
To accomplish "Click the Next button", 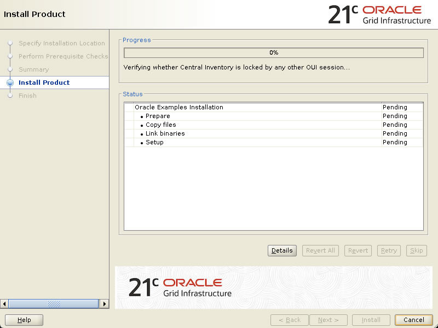I will coord(328,320).
